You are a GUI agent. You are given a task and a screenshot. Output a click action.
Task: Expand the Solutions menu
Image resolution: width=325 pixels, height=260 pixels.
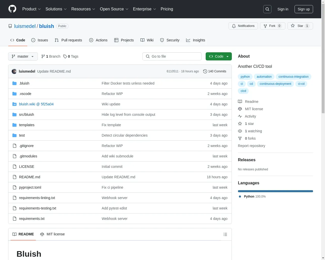[56, 9]
